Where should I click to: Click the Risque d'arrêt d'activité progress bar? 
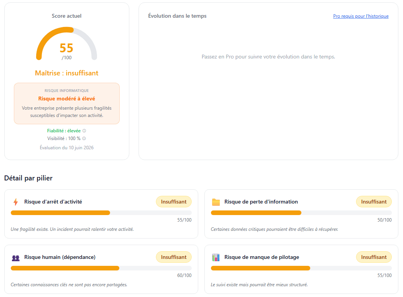[x=101, y=213]
